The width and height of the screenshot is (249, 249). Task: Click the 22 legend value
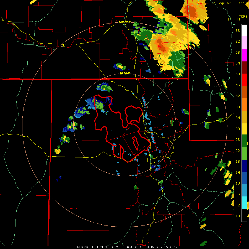238,151
